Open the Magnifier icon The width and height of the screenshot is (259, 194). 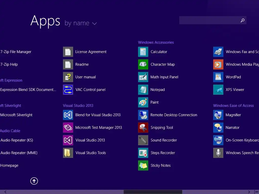click(x=218, y=115)
